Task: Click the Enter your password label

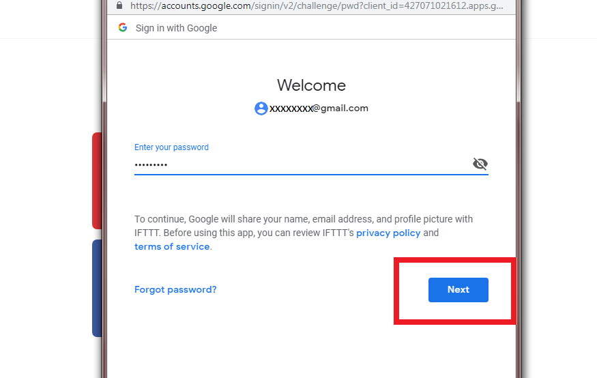Action: pyautogui.click(x=171, y=147)
